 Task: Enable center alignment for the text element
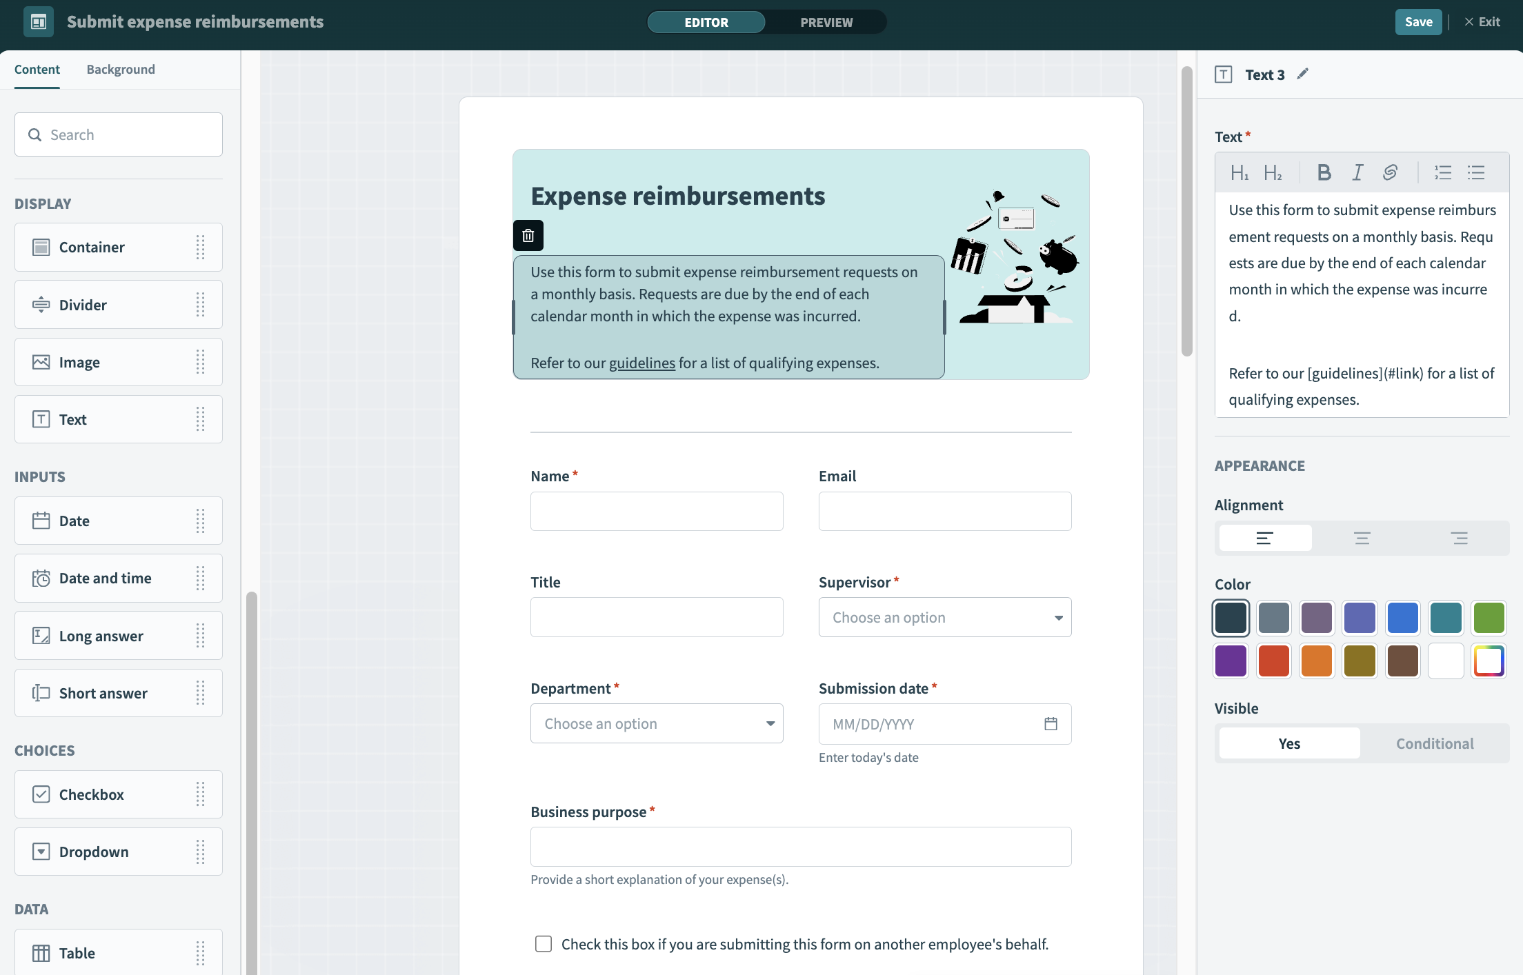click(1361, 538)
